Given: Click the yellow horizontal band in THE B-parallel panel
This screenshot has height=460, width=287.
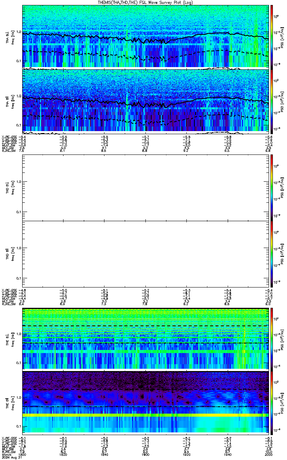Looking at the screenshot, I should (x=145, y=415).
